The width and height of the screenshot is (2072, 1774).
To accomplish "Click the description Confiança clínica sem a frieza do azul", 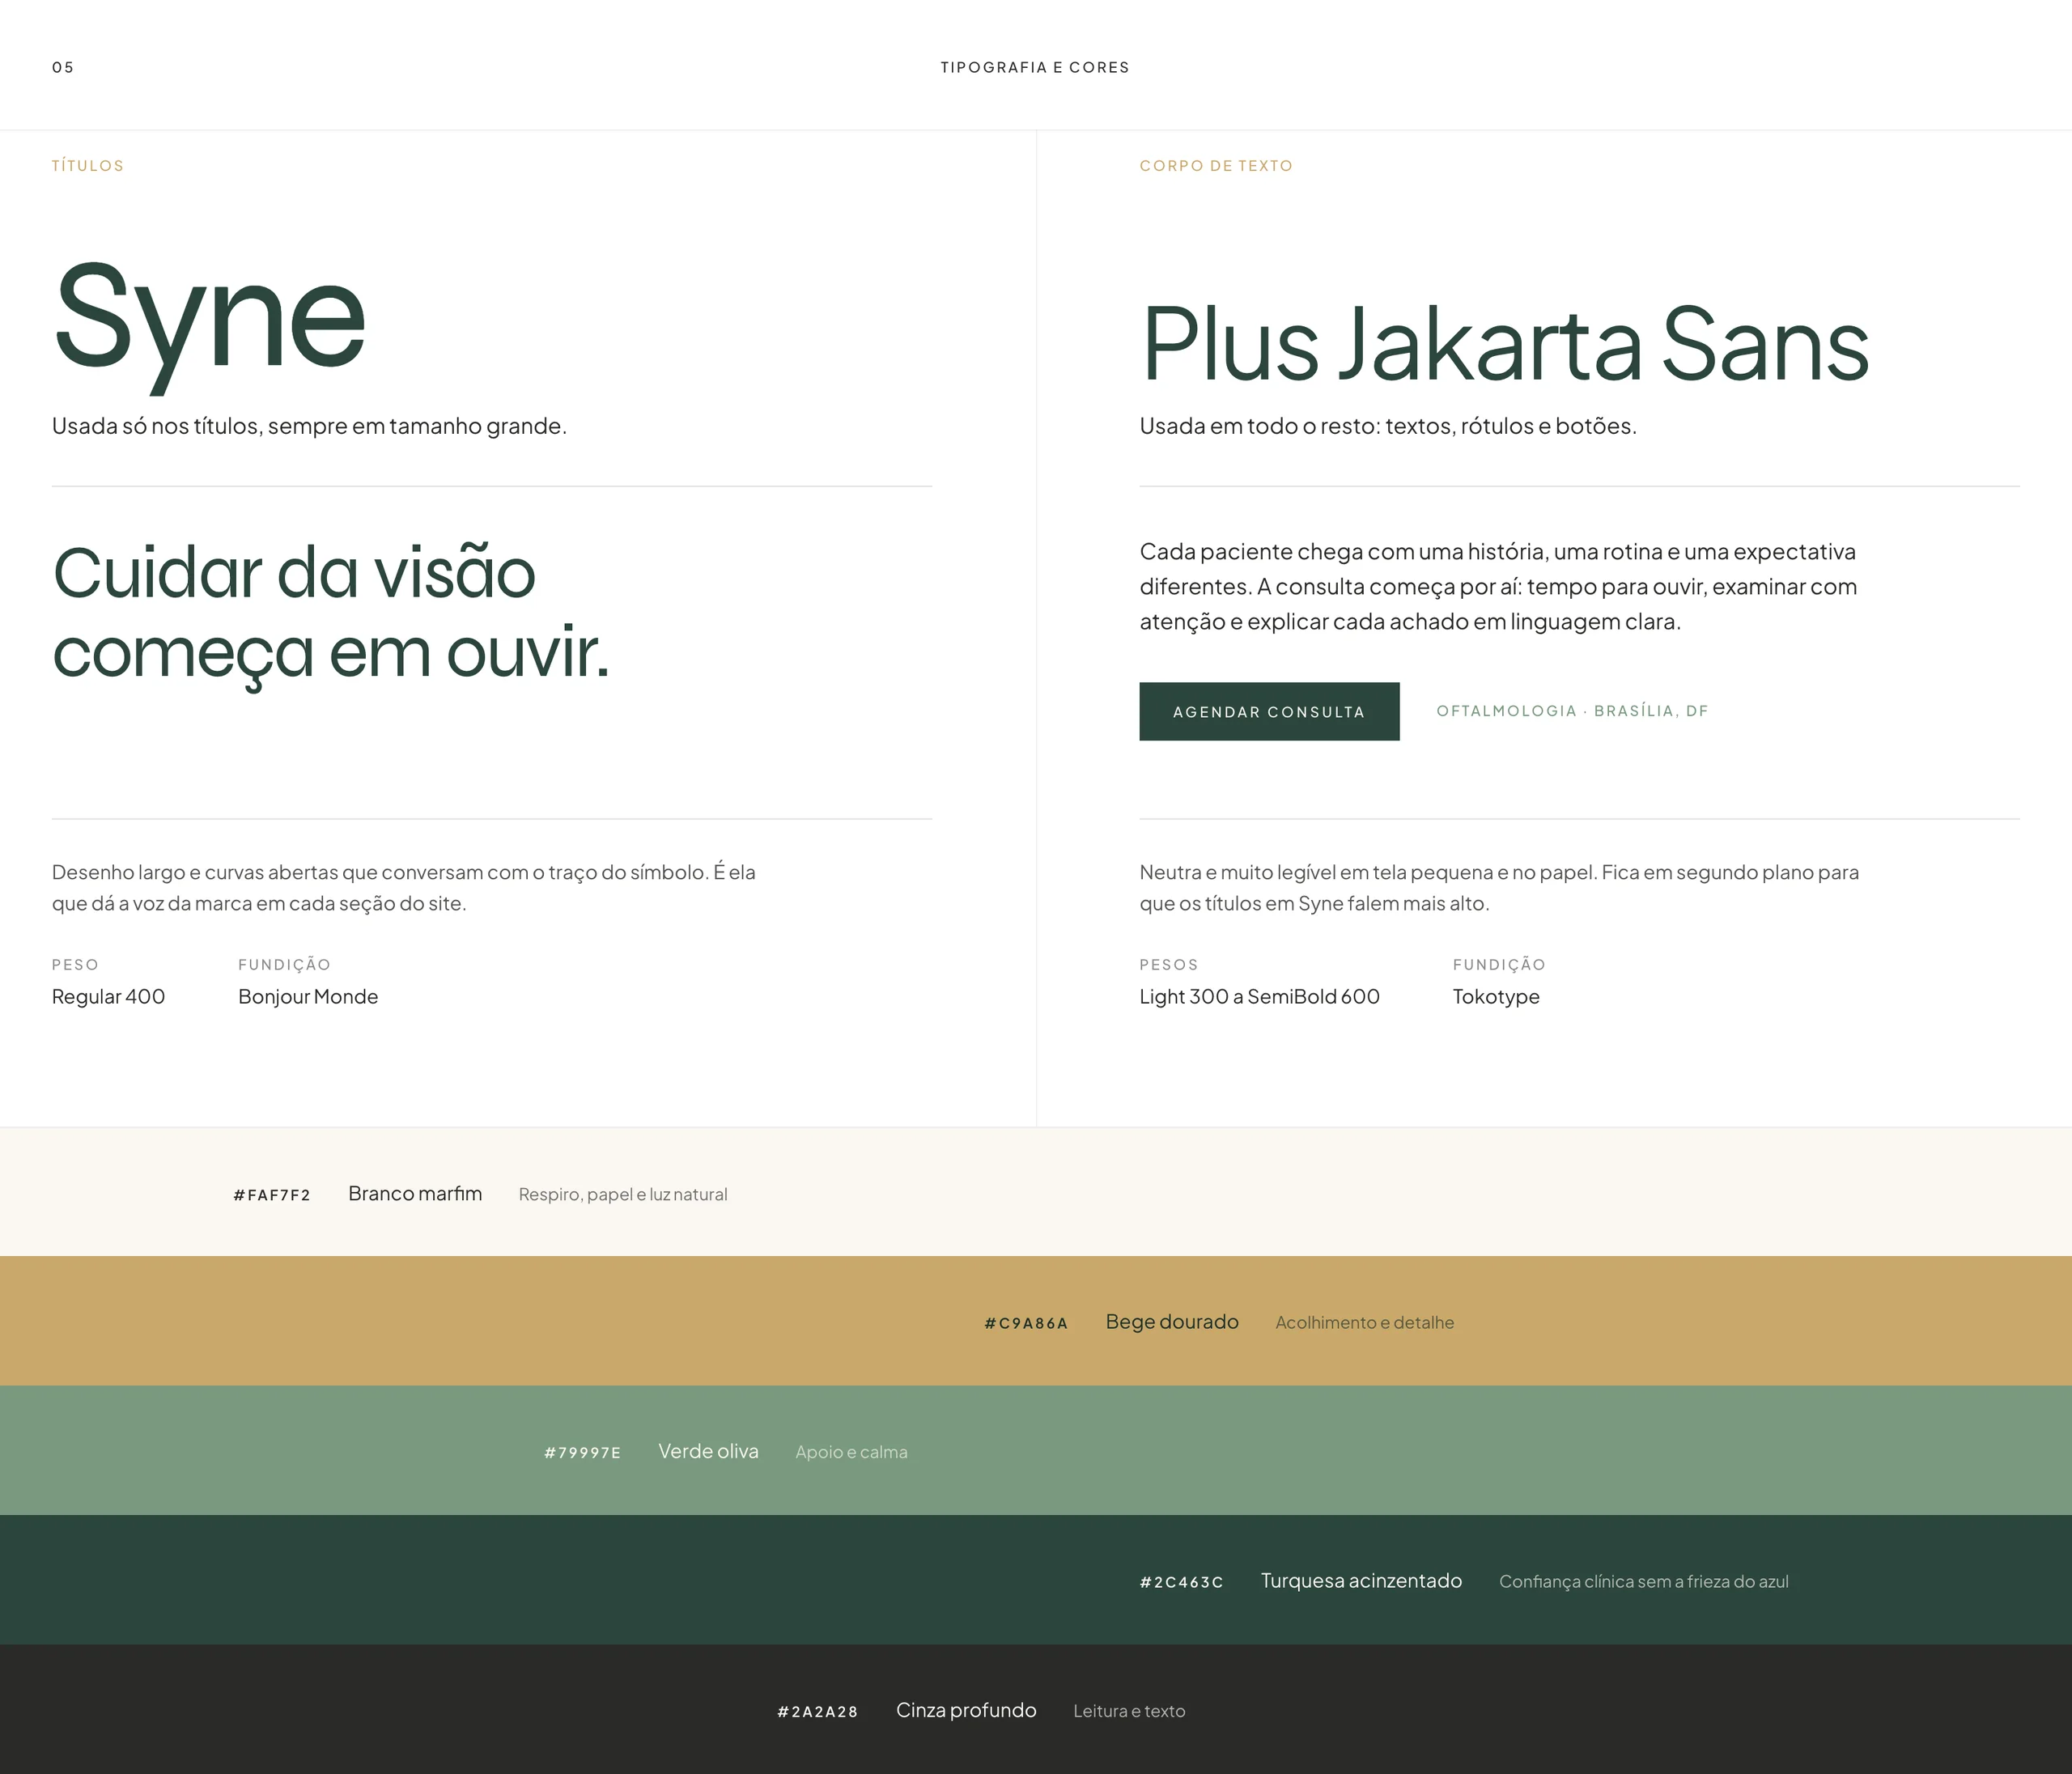I will tap(1644, 1581).
